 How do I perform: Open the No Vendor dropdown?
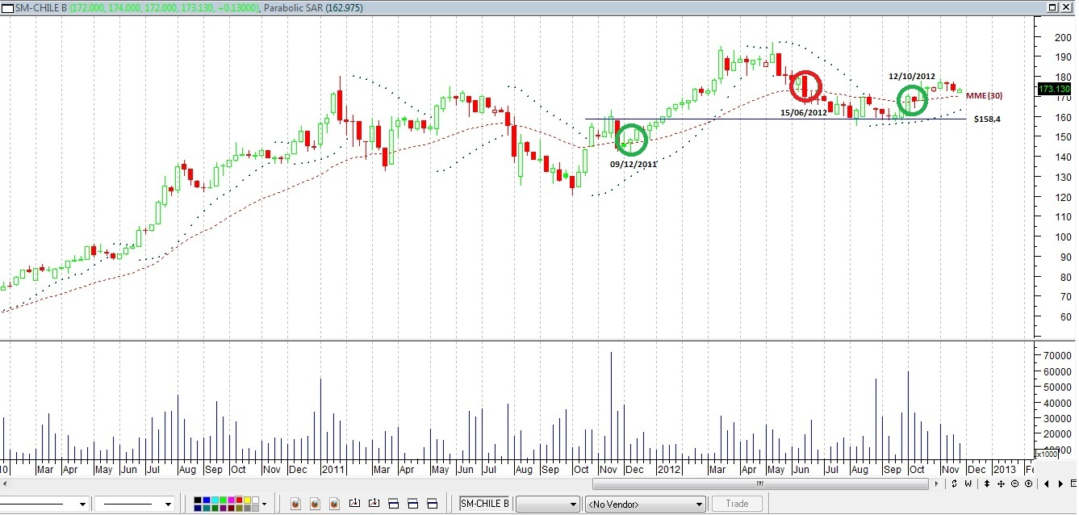pyautogui.click(x=645, y=504)
